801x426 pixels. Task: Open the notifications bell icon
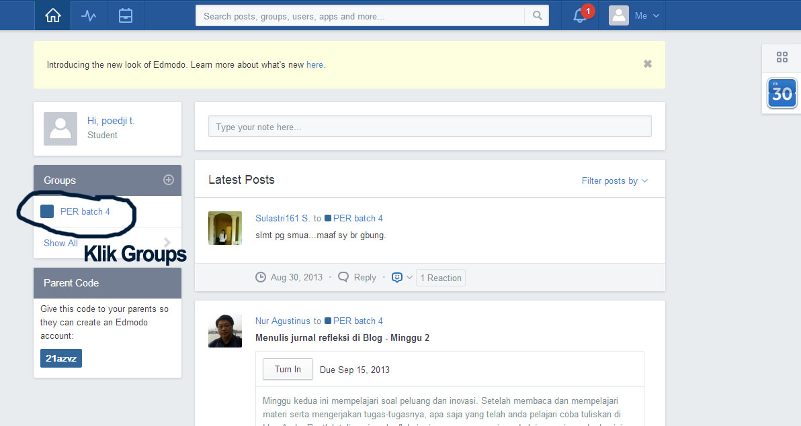pyautogui.click(x=579, y=16)
